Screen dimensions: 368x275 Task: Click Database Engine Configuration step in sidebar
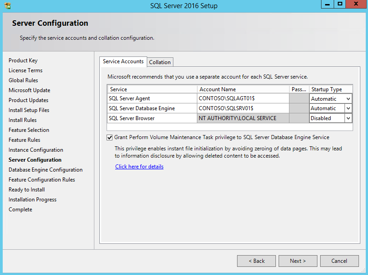(46, 170)
